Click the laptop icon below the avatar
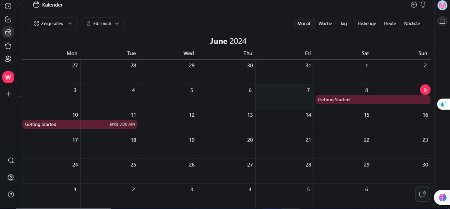 point(442,21)
